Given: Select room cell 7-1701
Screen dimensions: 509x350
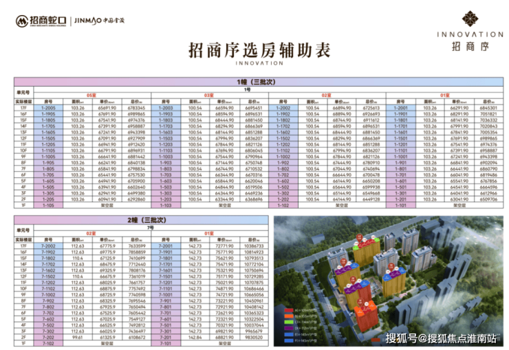Looking at the screenshot, I should [x=166, y=264].
